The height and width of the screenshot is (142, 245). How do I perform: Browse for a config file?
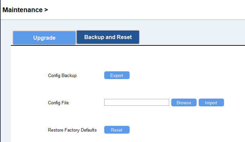tap(184, 103)
